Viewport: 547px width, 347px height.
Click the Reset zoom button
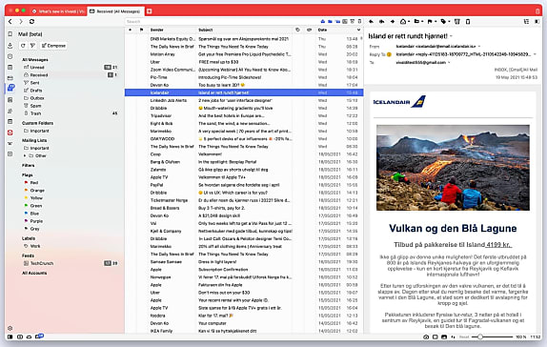464,337
